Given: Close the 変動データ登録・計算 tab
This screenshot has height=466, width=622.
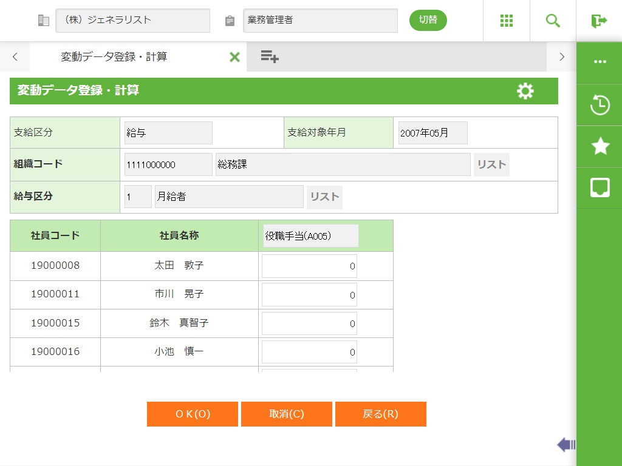Looking at the screenshot, I should [x=234, y=57].
